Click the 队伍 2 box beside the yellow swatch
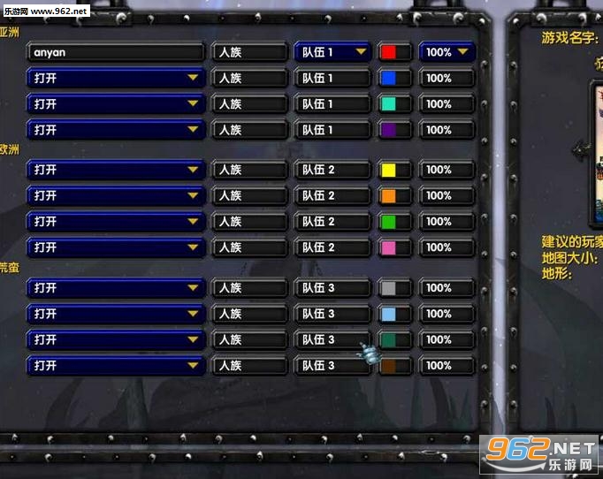The height and width of the screenshot is (479, 603). (x=332, y=170)
